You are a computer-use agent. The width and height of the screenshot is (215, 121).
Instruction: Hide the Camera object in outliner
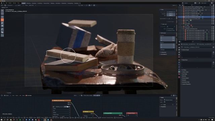pyautogui.click(x=212, y=20)
